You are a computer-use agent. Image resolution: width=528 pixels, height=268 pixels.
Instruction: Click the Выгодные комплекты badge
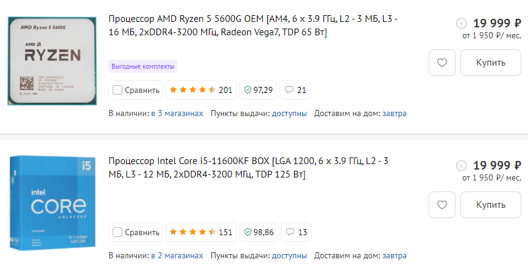pos(143,66)
